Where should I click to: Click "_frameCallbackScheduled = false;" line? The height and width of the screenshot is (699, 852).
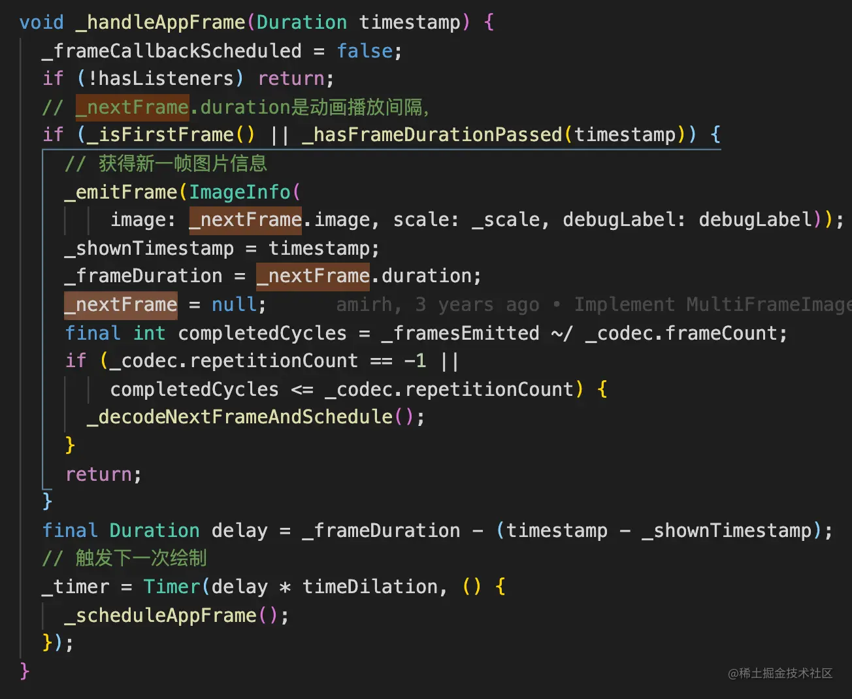pyautogui.click(x=221, y=51)
